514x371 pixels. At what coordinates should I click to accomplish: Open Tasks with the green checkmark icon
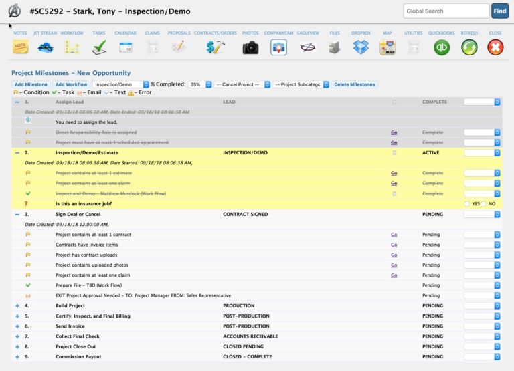pyautogui.click(x=99, y=47)
